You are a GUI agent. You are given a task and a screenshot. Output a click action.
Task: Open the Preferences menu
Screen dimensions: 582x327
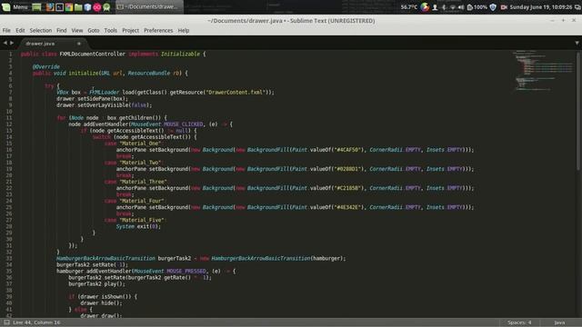pos(158,30)
